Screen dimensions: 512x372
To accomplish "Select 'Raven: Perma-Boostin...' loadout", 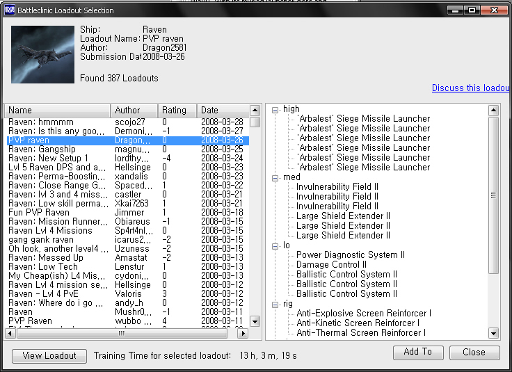I will 128,176.
